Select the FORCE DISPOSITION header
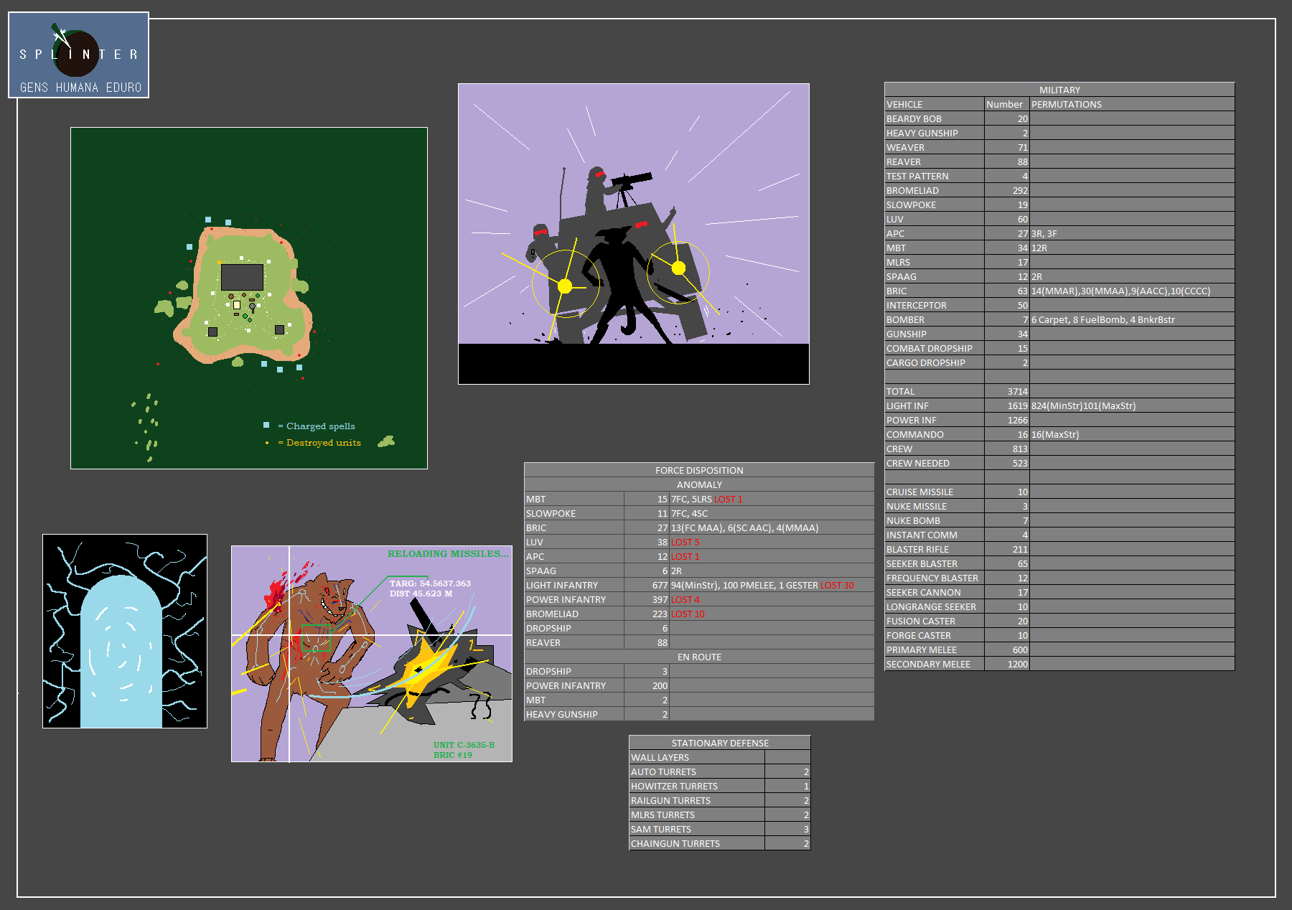This screenshot has width=1292, height=910. click(698, 470)
